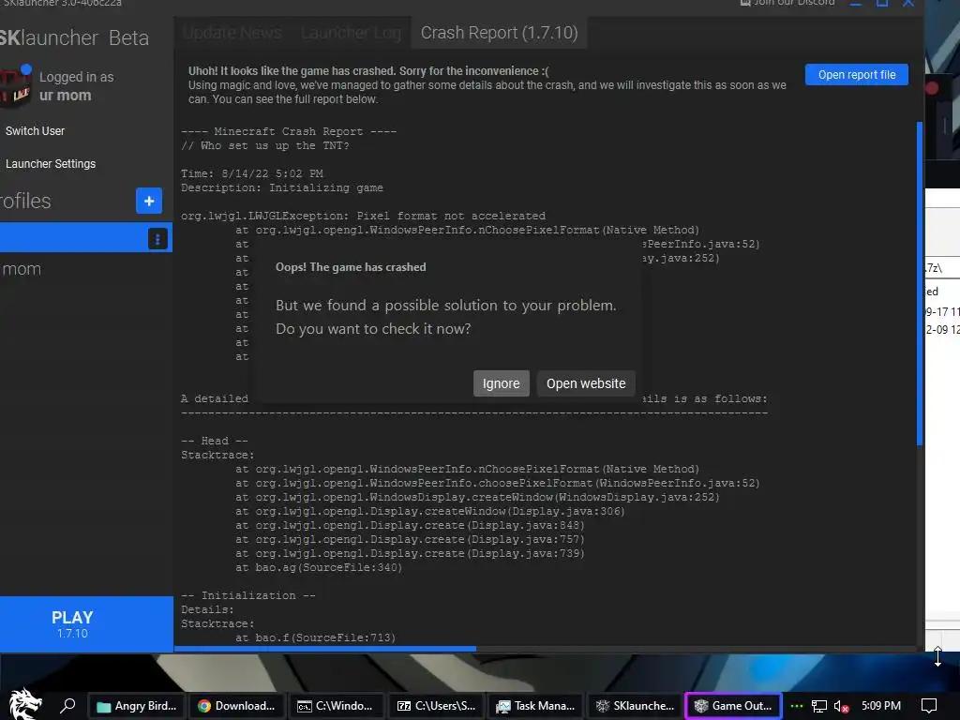Click Ignore in the crash dialog
This screenshot has height=720, width=960.
pyautogui.click(x=501, y=383)
